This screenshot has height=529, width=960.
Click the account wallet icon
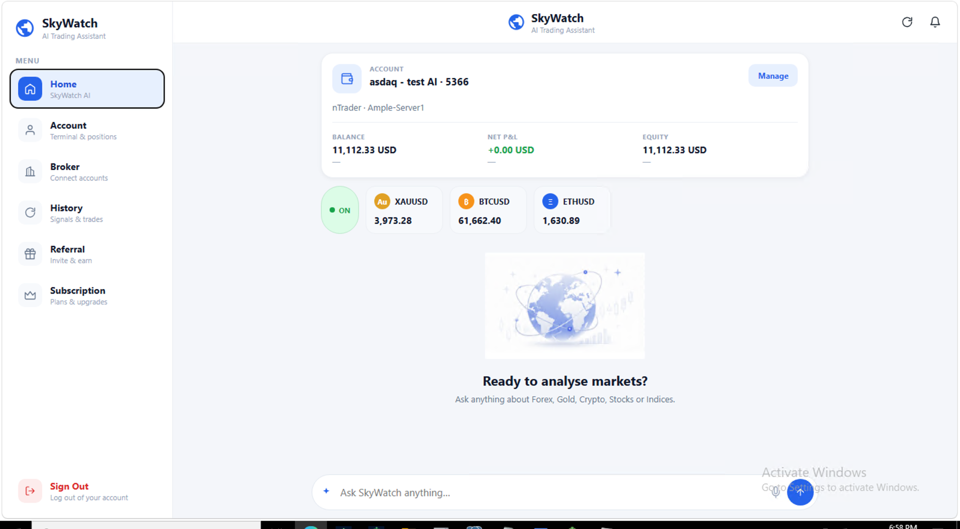[x=347, y=79]
